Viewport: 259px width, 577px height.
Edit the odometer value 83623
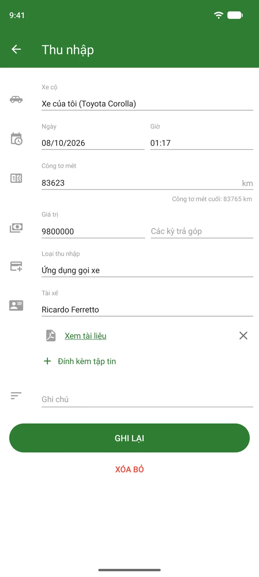[x=147, y=183]
